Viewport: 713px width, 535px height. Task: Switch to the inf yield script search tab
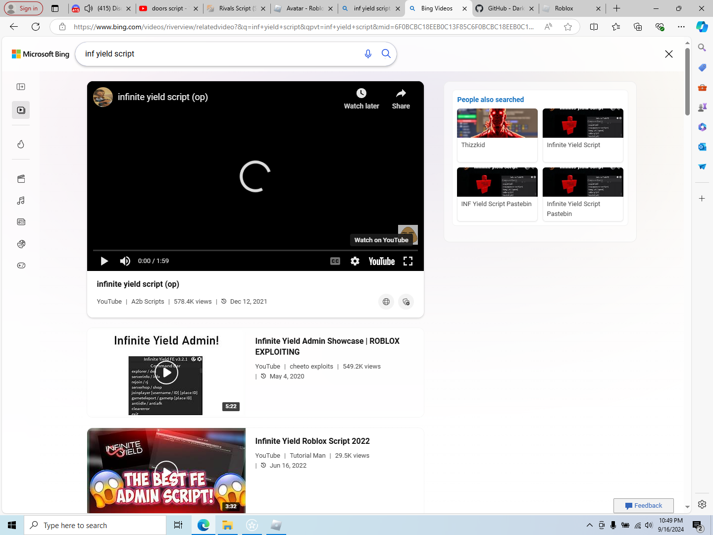[x=371, y=8]
